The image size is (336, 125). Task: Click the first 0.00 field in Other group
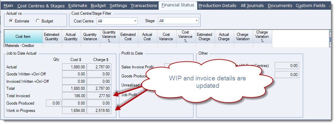(x=287, y=66)
